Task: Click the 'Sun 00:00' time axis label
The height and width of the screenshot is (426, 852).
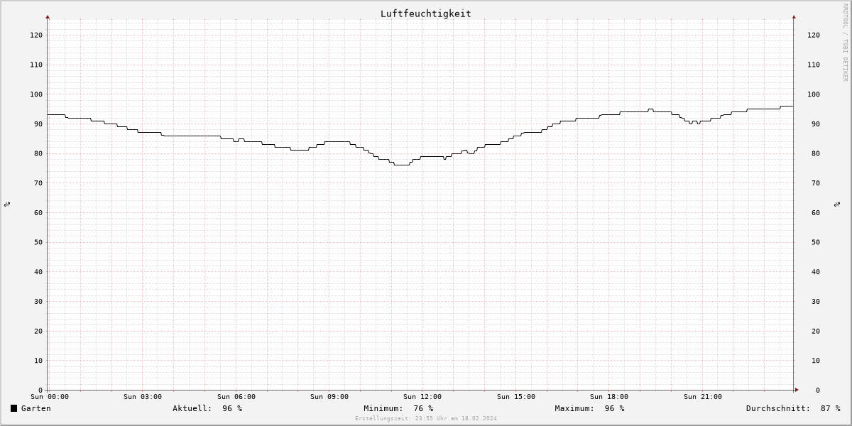Action: click(x=50, y=397)
